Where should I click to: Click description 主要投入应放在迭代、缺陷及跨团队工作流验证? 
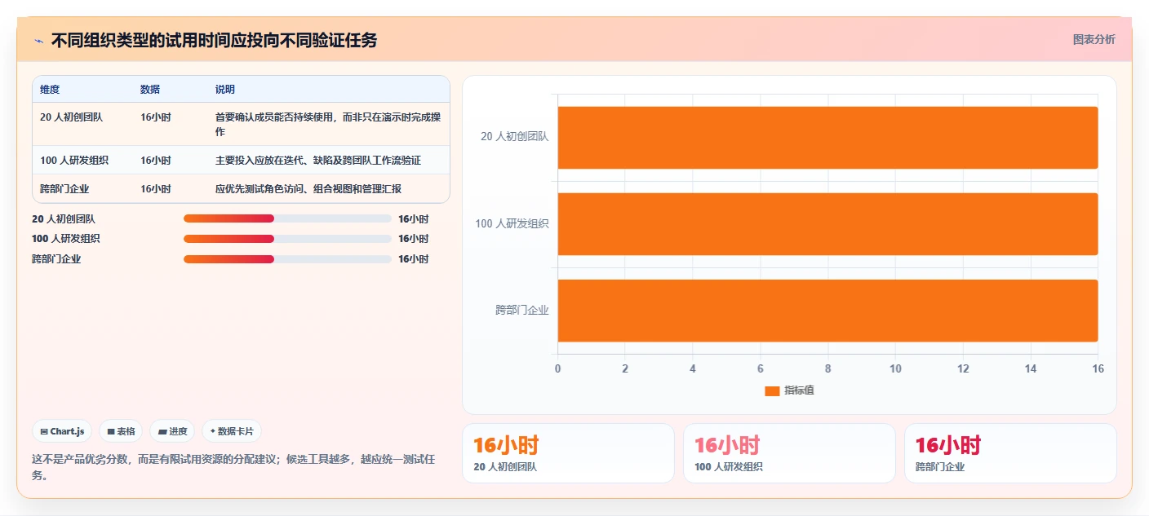[318, 161]
